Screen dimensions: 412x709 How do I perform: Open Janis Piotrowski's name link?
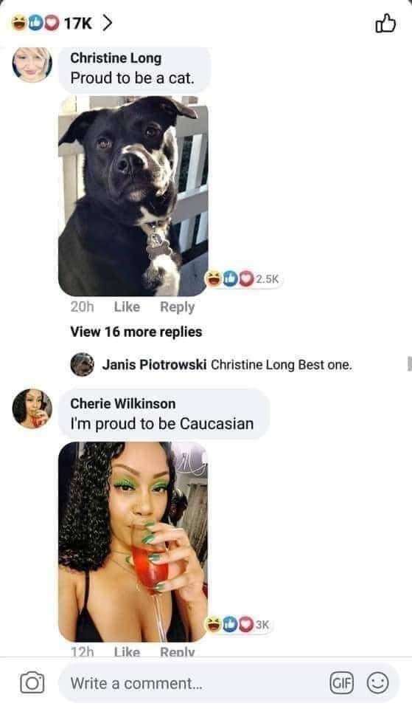pos(154,364)
